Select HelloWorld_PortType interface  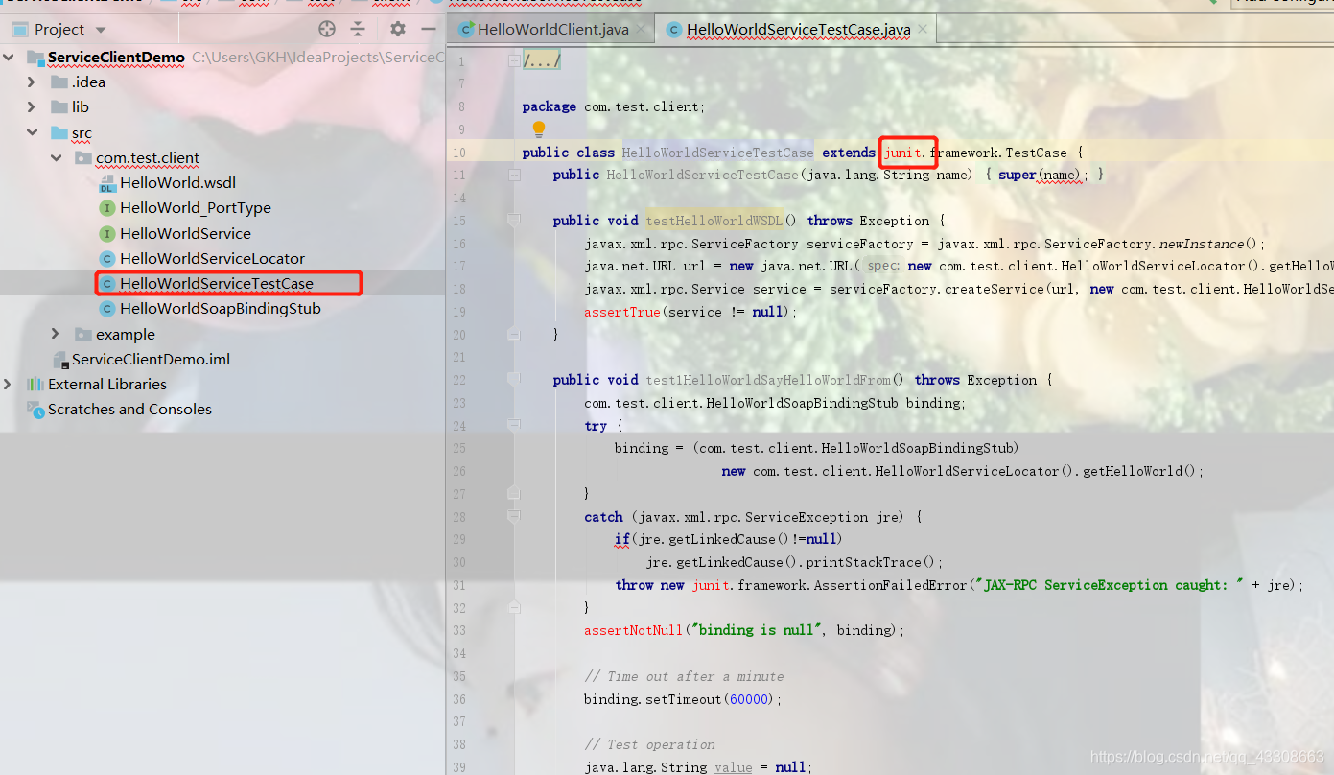(196, 208)
